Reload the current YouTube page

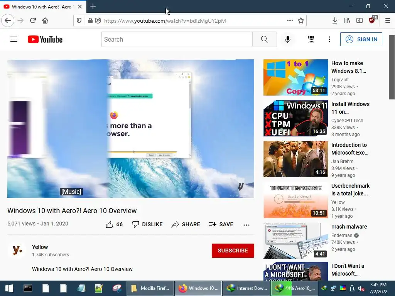[33, 21]
